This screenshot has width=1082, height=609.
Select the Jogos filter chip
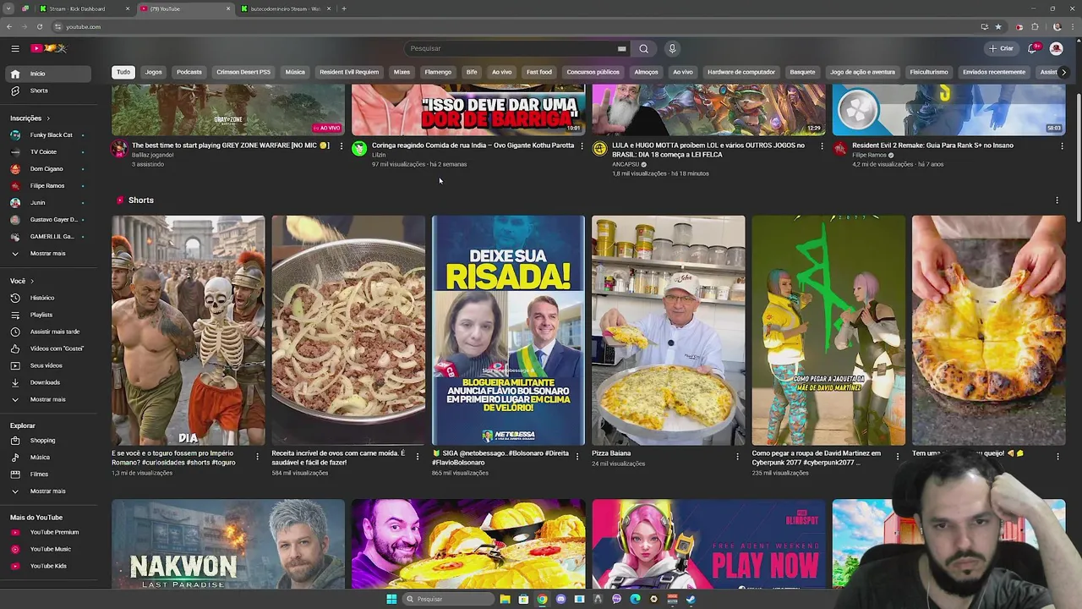point(153,72)
